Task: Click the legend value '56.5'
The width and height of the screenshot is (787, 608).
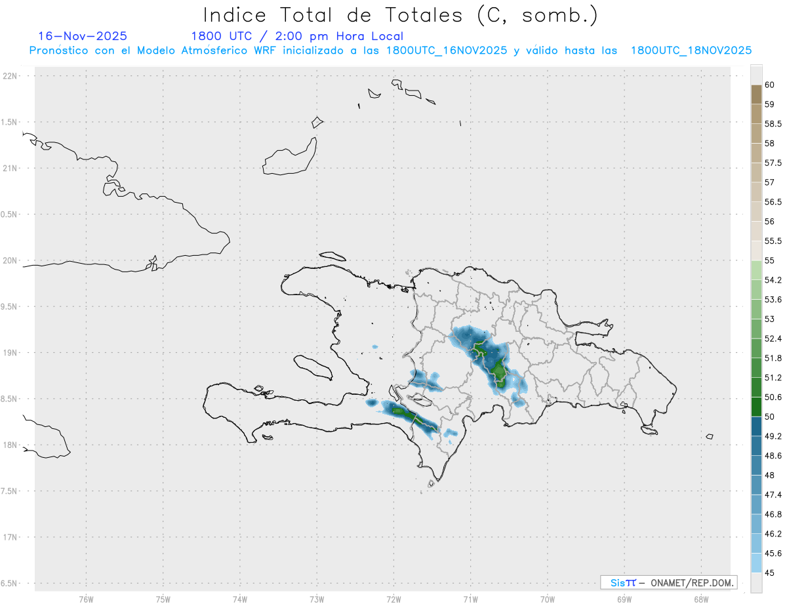Action: (x=773, y=201)
